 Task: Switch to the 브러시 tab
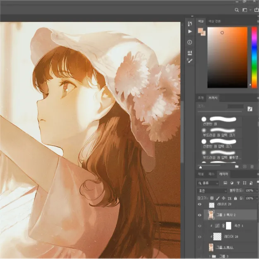213,98
